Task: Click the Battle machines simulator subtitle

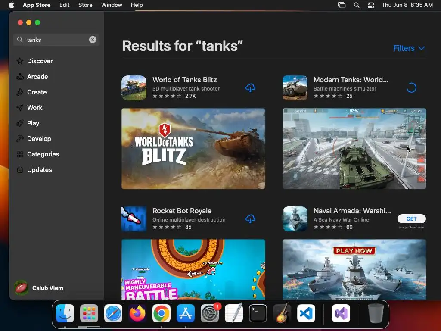Action: coord(345,89)
